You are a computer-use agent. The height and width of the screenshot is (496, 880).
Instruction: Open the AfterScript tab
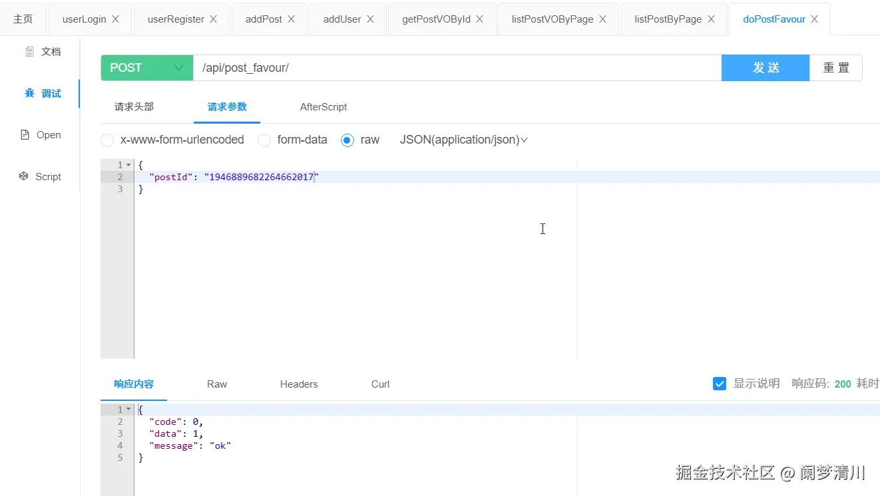point(324,106)
